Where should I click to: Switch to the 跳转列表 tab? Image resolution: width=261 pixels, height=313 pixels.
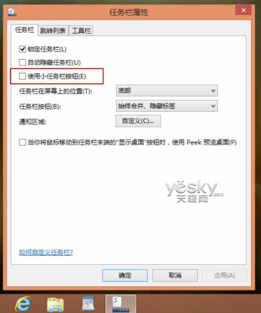coord(53,30)
